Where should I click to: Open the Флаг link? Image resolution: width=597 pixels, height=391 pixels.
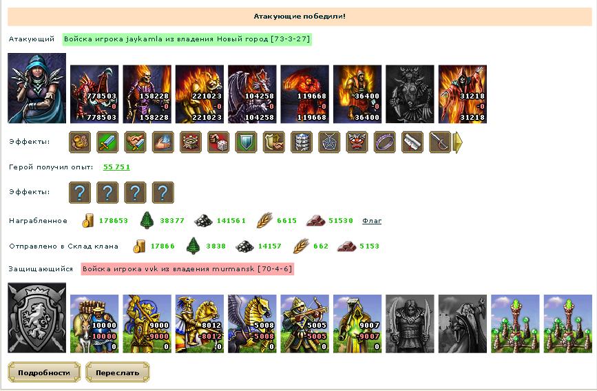(372, 220)
